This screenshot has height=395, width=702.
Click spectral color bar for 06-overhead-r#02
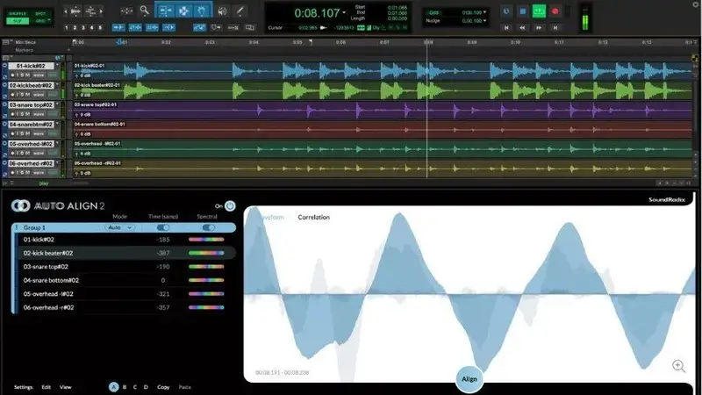(206, 308)
